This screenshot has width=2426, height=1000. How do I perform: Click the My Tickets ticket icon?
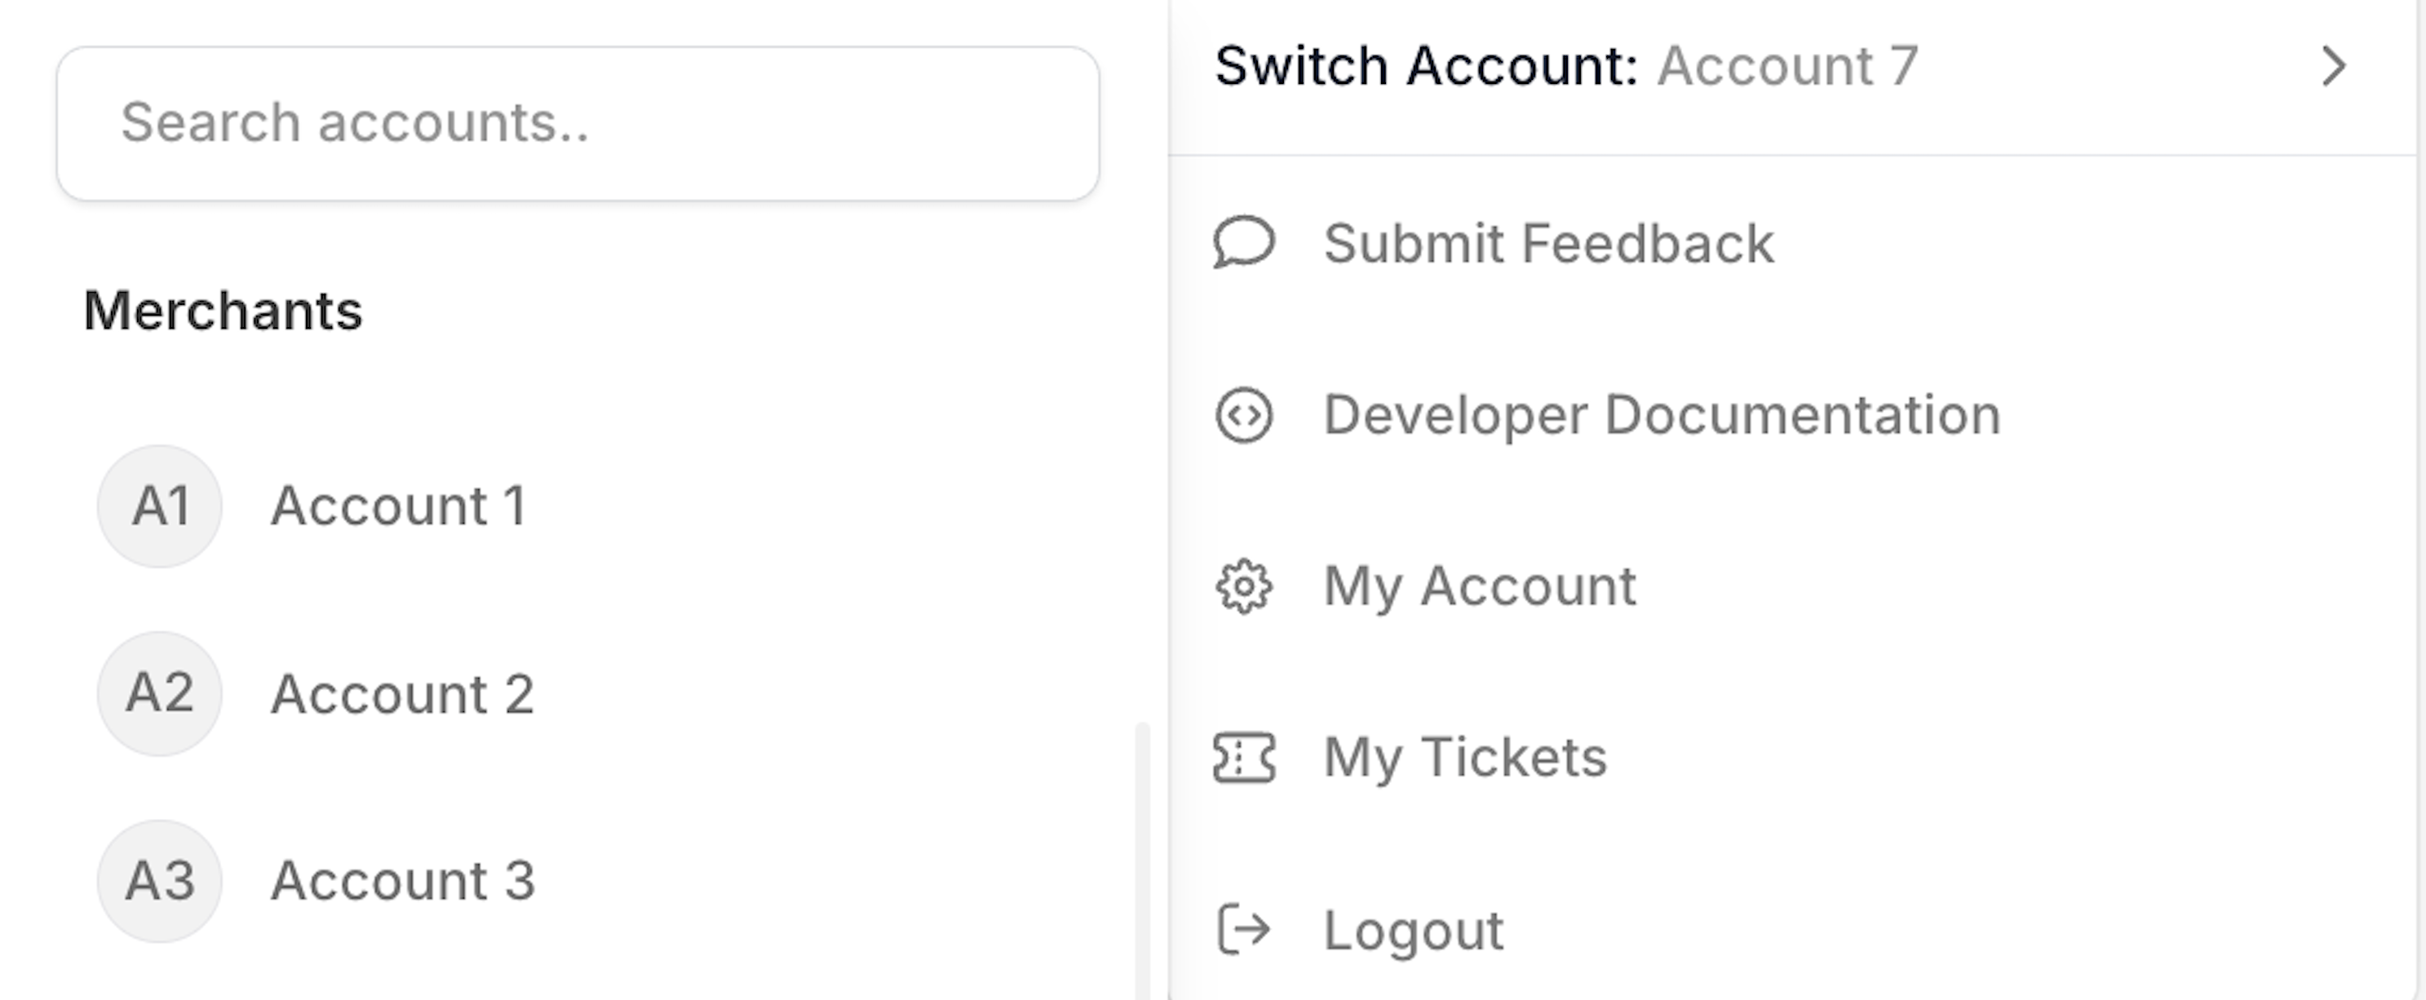tap(1243, 758)
